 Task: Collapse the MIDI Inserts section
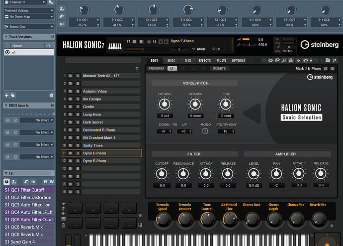(x=6, y=106)
